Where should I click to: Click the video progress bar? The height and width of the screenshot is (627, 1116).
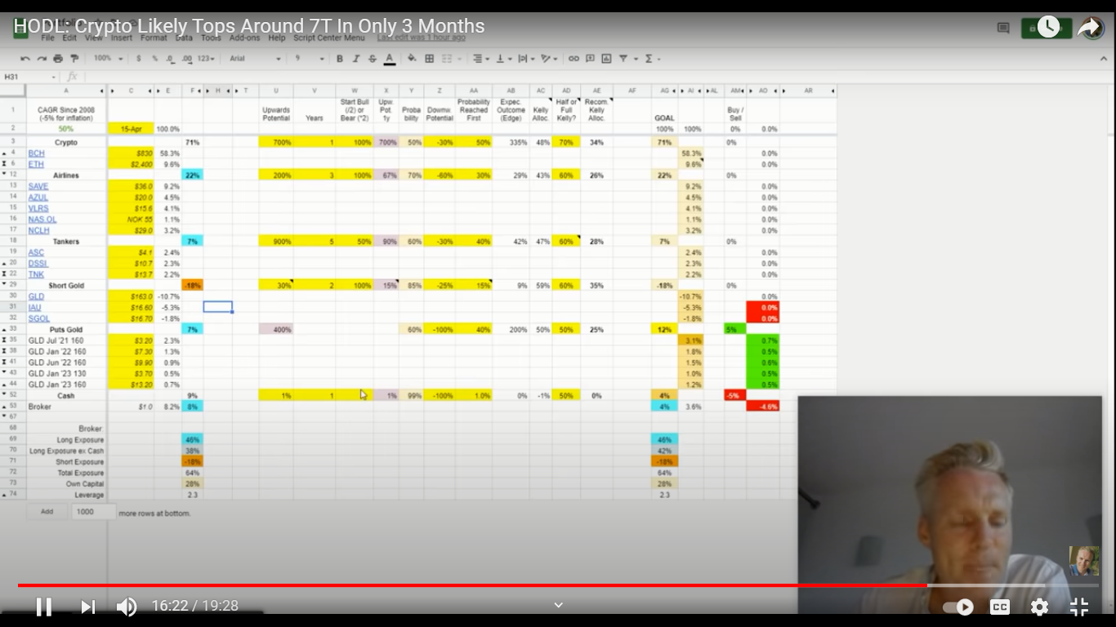point(558,585)
